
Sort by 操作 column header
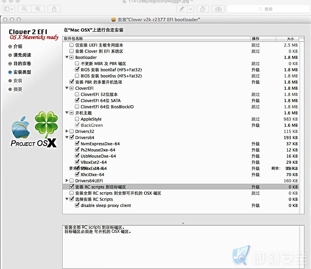coord(263,39)
